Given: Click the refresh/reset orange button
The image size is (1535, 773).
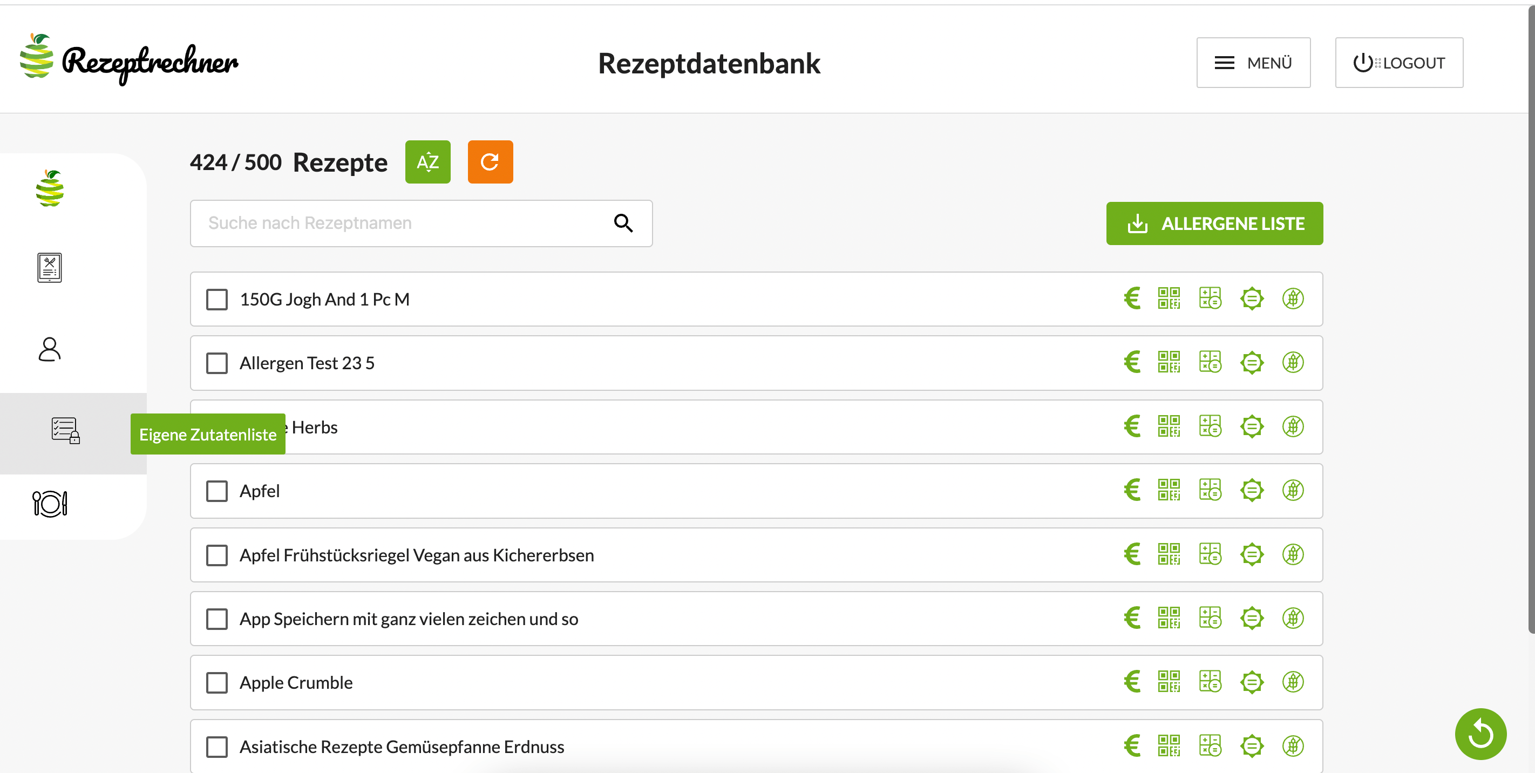Looking at the screenshot, I should [490, 162].
